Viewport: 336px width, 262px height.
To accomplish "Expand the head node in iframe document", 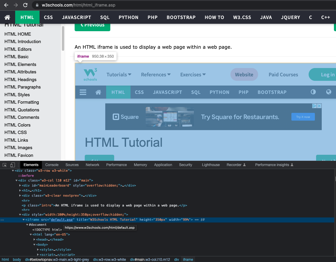I will click(34, 239).
